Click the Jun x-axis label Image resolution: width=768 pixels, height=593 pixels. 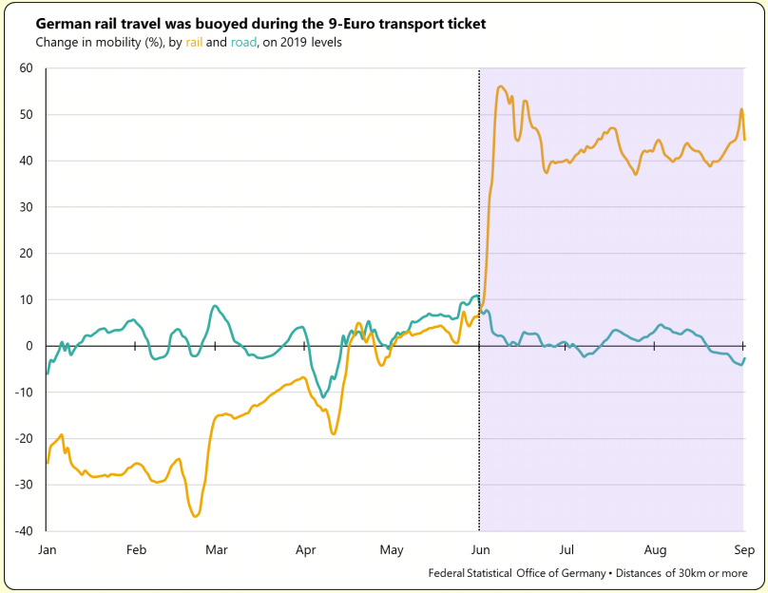click(x=480, y=549)
